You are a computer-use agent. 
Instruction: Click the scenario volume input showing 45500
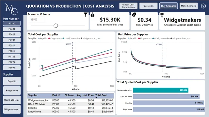37,19
